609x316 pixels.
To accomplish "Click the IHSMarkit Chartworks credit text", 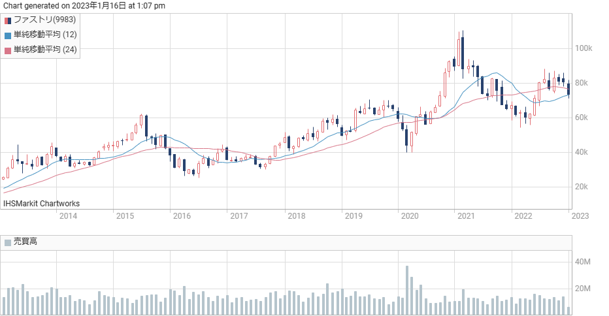I will (x=42, y=204).
